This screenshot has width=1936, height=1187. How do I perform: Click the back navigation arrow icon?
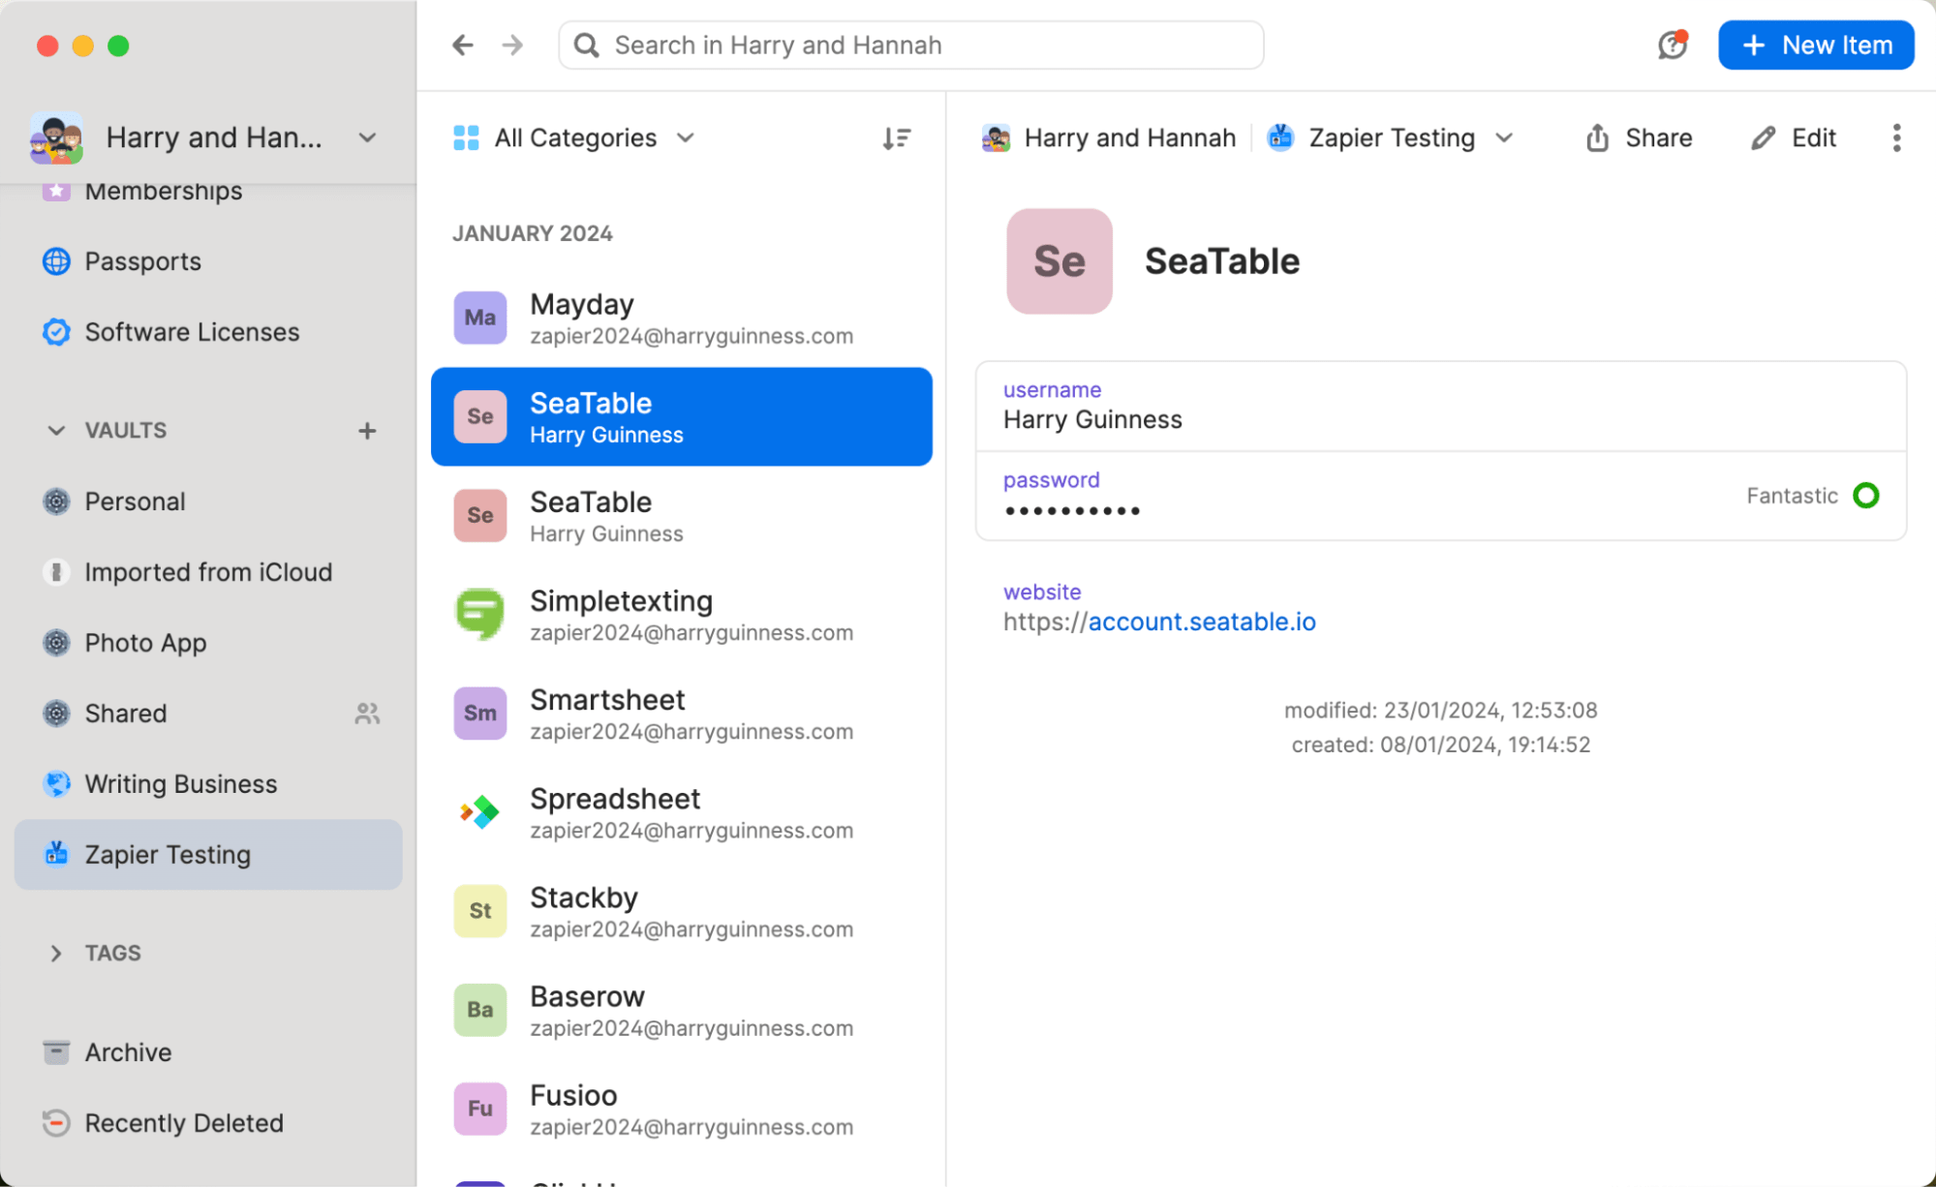coord(462,45)
